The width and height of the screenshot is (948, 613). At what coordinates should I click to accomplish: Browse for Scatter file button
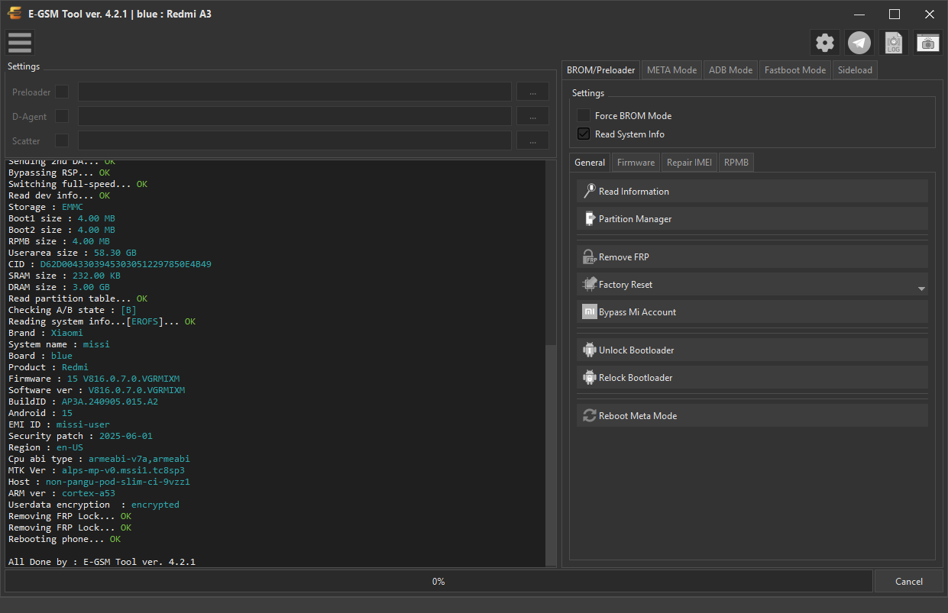click(532, 140)
